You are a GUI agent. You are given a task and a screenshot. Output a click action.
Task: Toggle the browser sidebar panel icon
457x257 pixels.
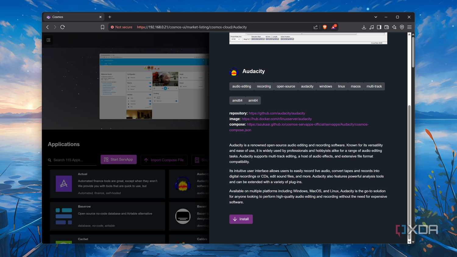379,27
